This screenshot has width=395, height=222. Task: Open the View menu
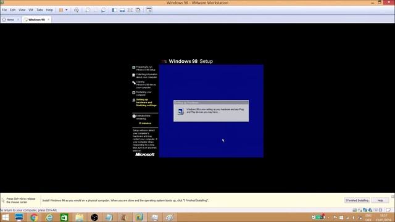click(x=22, y=10)
